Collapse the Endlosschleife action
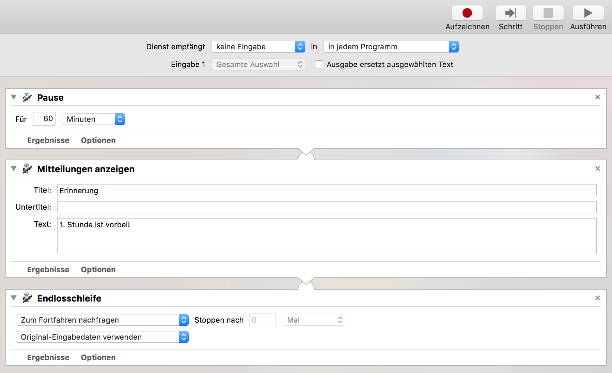Screen dimensions: 612x373 point(14,298)
